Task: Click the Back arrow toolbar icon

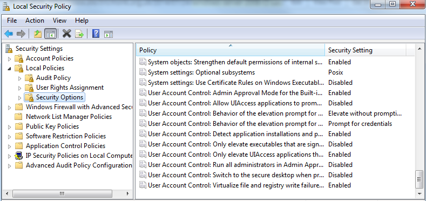Action: pyautogui.click(x=9, y=34)
